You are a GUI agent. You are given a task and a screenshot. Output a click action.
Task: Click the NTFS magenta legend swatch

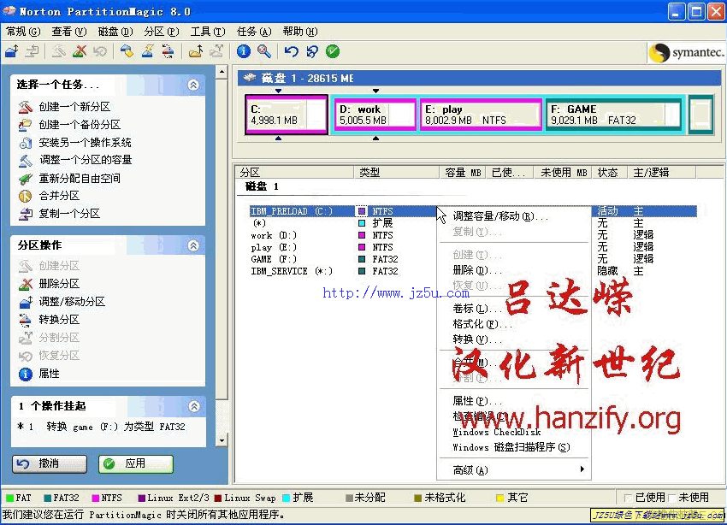coord(96,498)
